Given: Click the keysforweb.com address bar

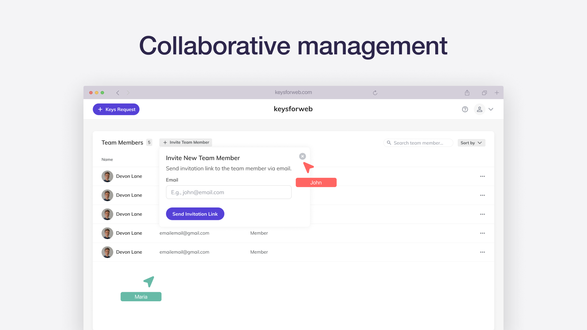Looking at the screenshot, I should (293, 92).
